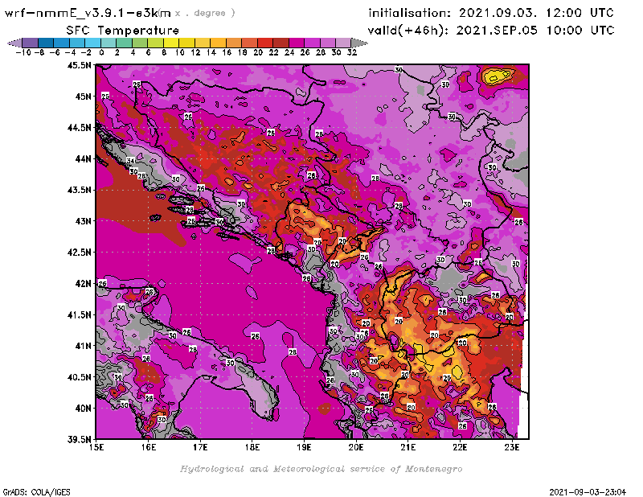Viewport: 643px width, 497px height.
Task: Click the purple -10 to -8 legend swatch
Action: click(31, 43)
